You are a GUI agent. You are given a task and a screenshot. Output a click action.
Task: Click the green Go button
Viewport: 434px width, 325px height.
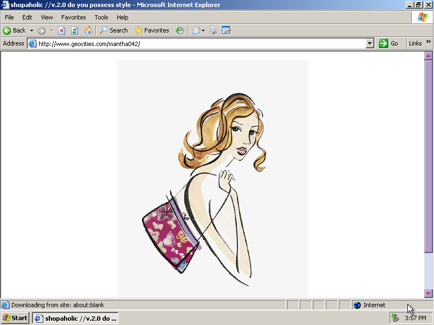click(388, 43)
